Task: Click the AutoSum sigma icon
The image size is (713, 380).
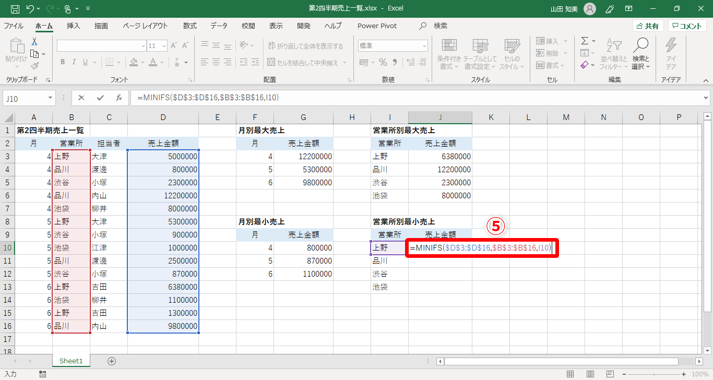Action: [585, 41]
